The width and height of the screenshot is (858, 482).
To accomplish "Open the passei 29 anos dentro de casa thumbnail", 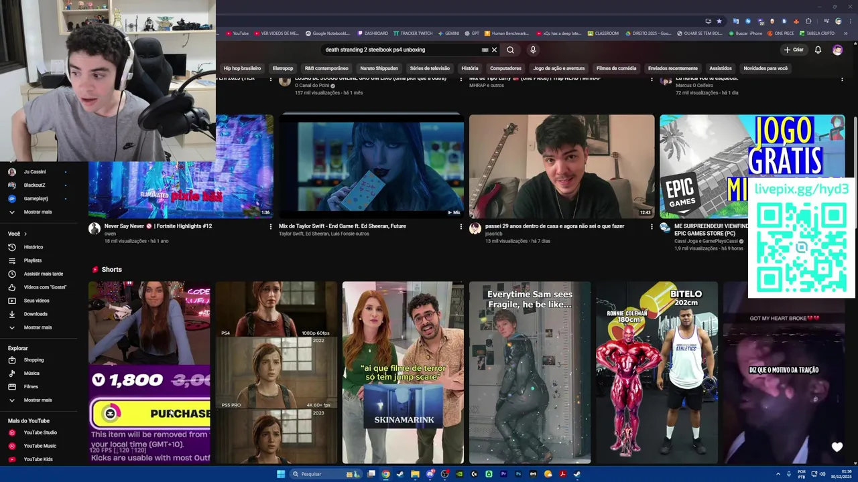I will pos(562,166).
